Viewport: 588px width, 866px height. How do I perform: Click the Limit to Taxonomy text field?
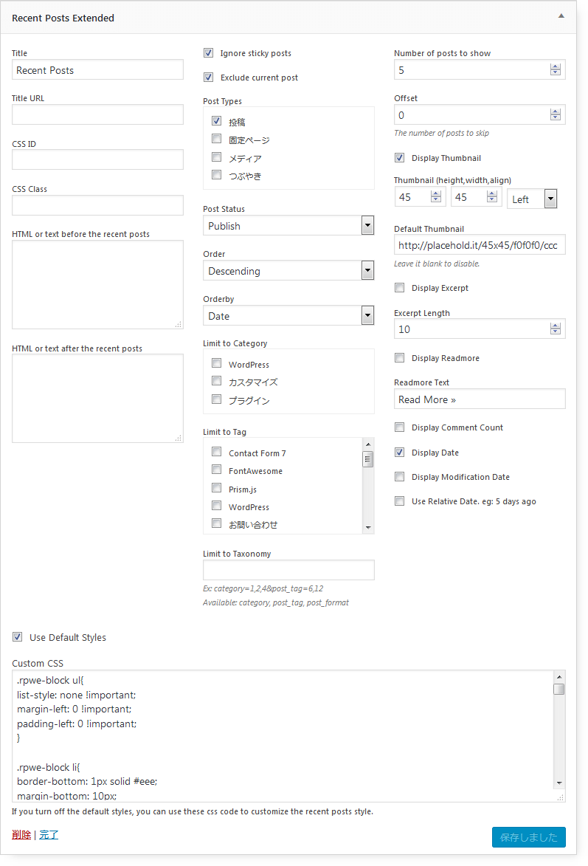[288, 570]
